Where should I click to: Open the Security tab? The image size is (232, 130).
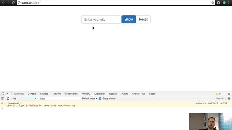pyautogui.click(x=113, y=94)
